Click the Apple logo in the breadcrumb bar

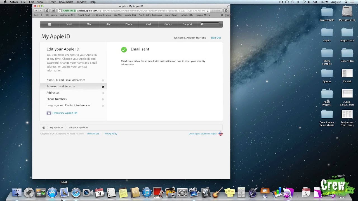44,127
